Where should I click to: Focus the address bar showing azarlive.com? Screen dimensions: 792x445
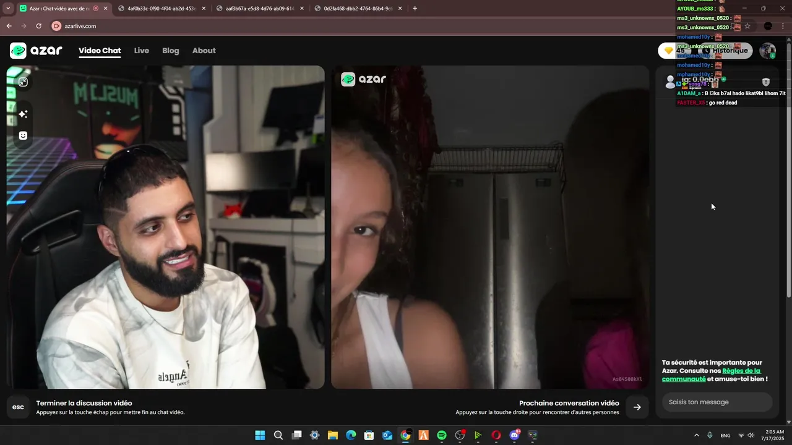click(x=396, y=26)
